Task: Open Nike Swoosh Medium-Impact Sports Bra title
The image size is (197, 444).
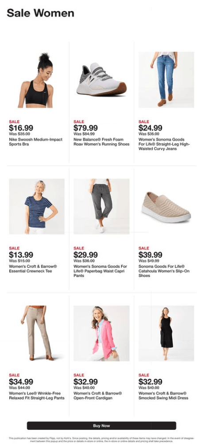Action: (x=35, y=142)
